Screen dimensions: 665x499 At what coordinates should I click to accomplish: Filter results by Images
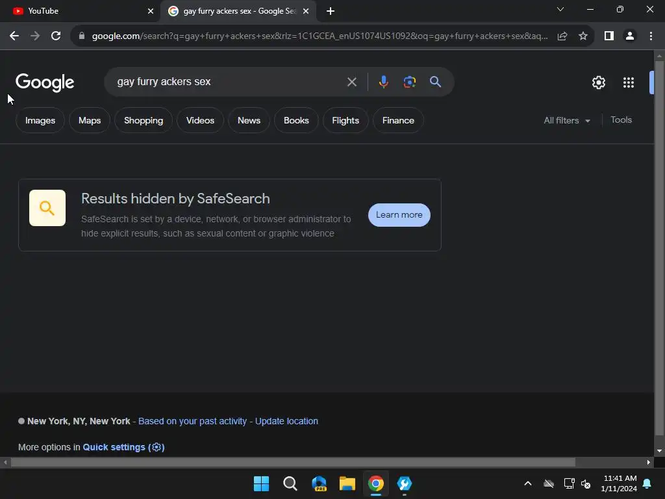40,120
